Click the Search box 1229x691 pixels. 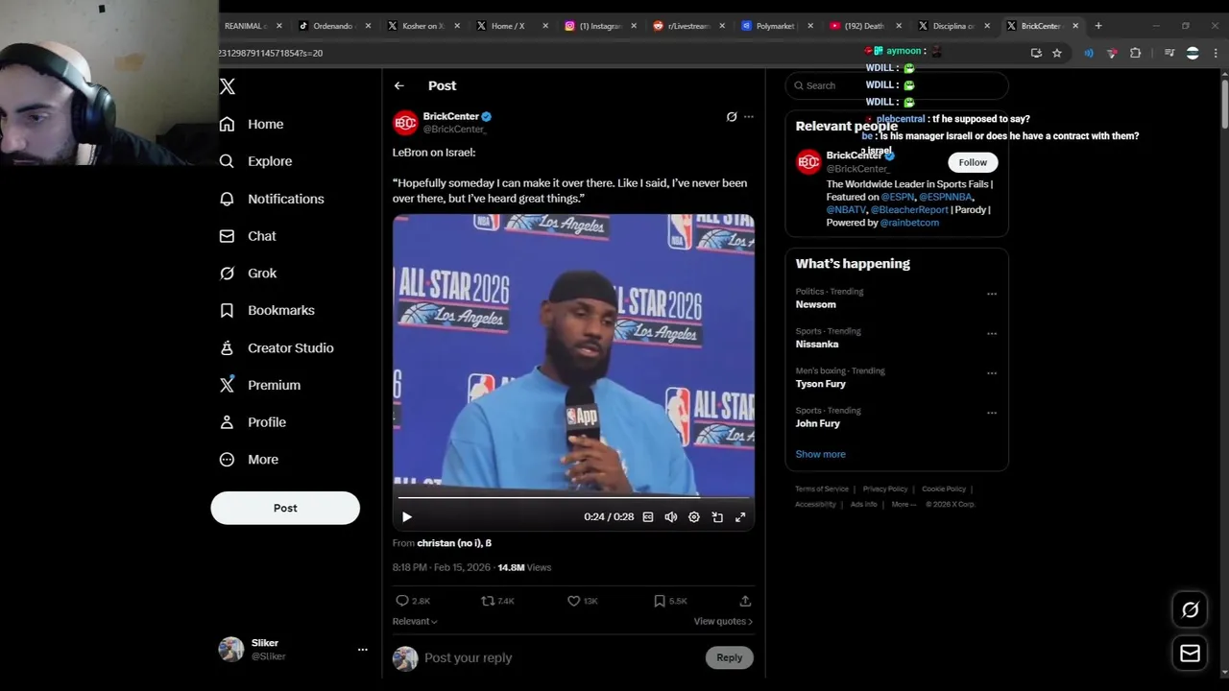coord(897,85)
